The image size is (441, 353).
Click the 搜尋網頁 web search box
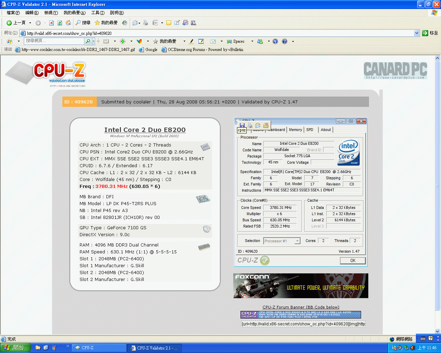pos(54,41)
